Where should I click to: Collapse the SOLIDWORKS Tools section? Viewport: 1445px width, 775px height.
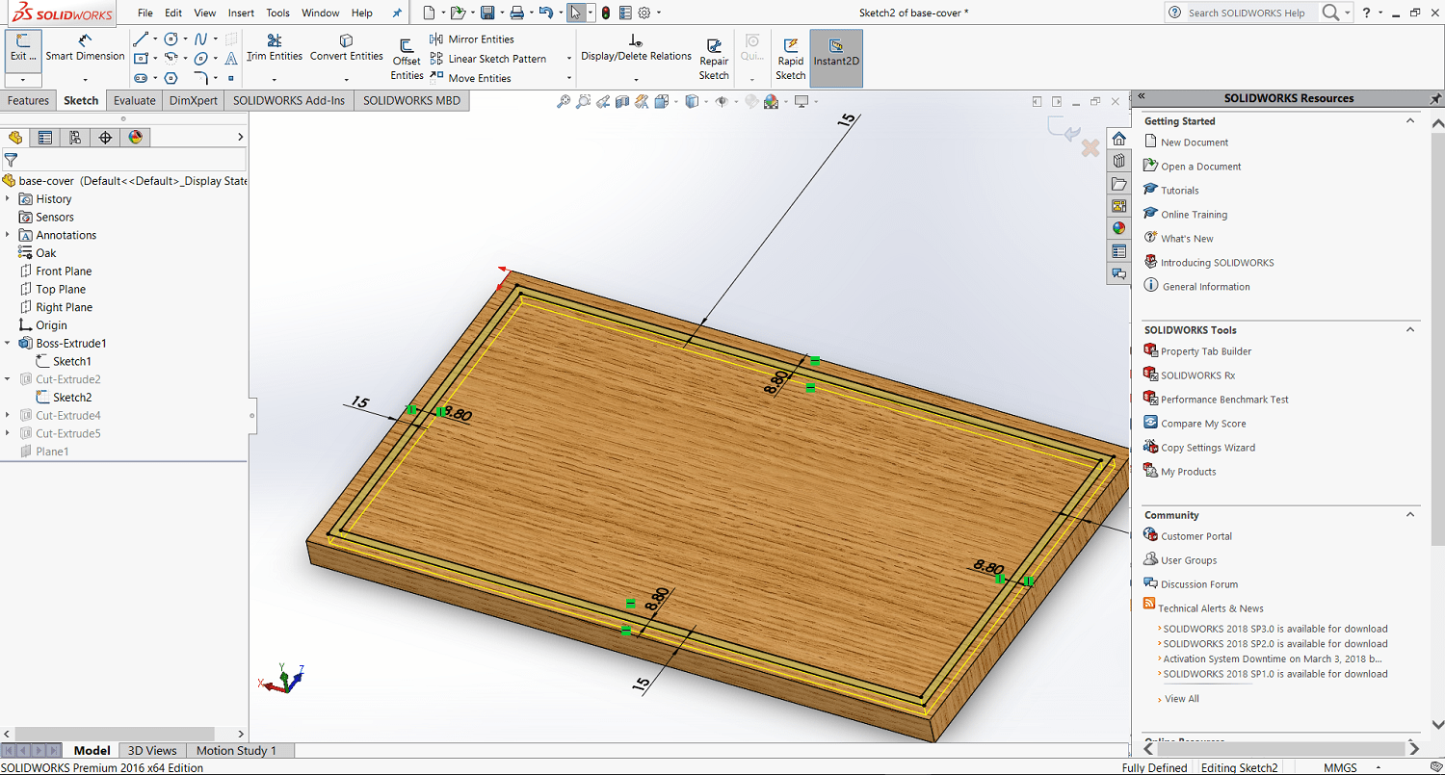click(x=1410, y=330)
